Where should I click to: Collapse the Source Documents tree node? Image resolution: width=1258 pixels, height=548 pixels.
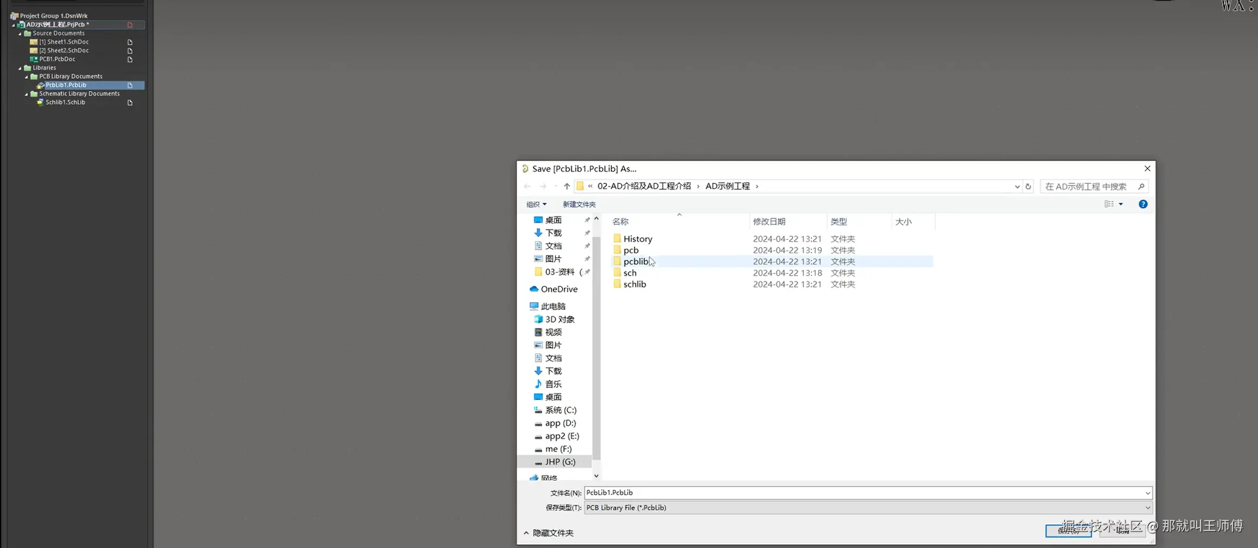pyautogui.click(x=20, y=34)
